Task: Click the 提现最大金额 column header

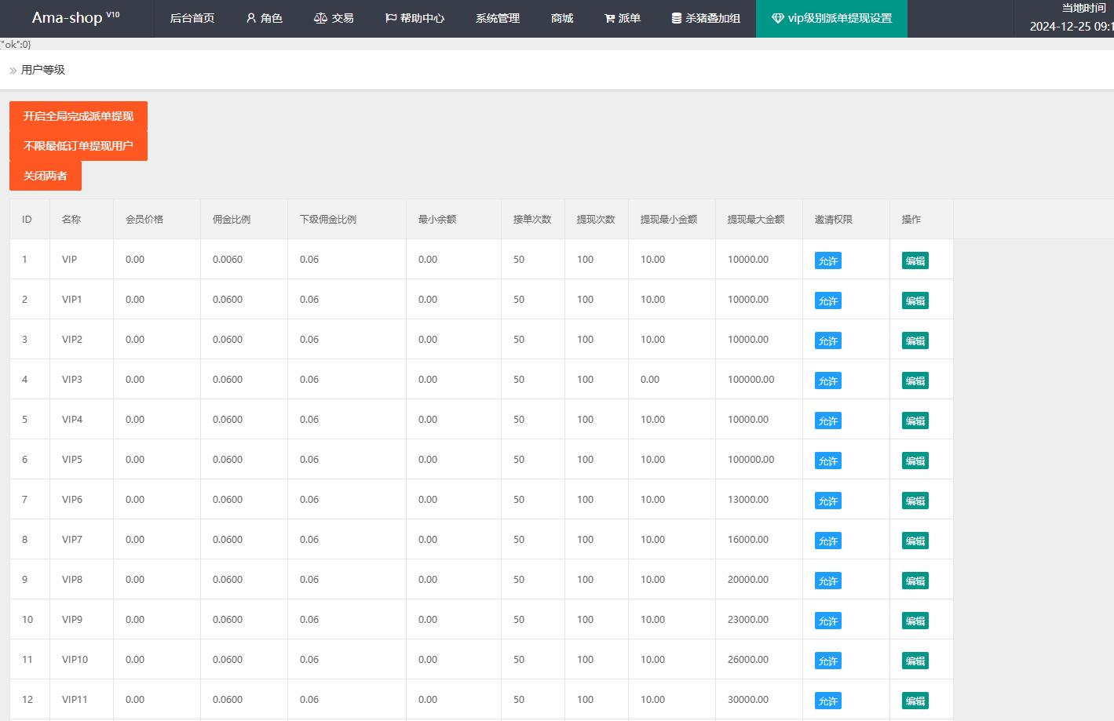Action: point(756,220)
